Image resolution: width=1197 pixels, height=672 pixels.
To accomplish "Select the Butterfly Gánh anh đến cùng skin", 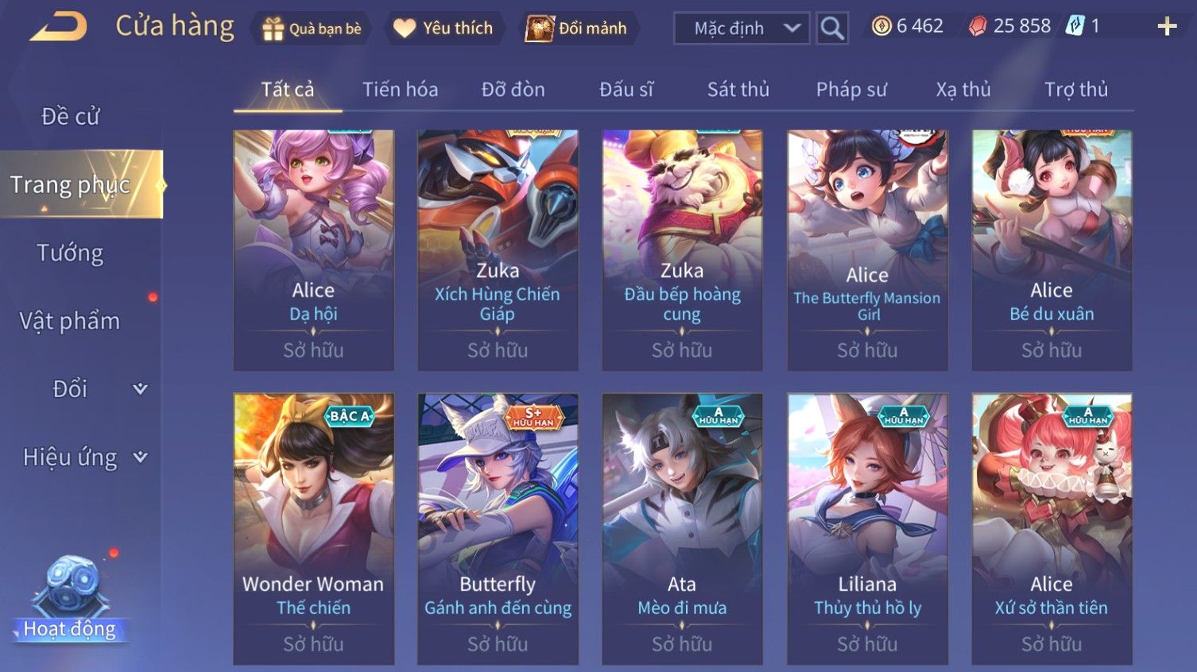I will click(x=498, y=529).
